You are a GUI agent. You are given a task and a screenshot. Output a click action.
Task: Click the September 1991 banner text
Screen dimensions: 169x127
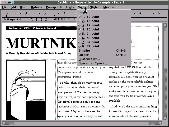click(32, 28)
